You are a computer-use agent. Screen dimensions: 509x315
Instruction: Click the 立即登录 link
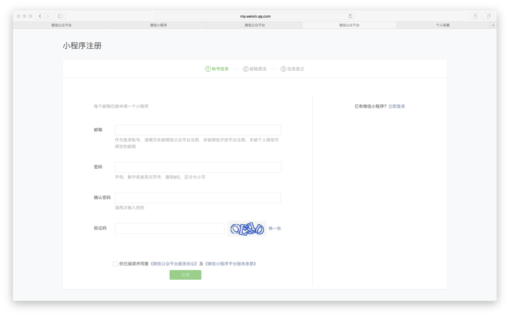coord(396,107)
